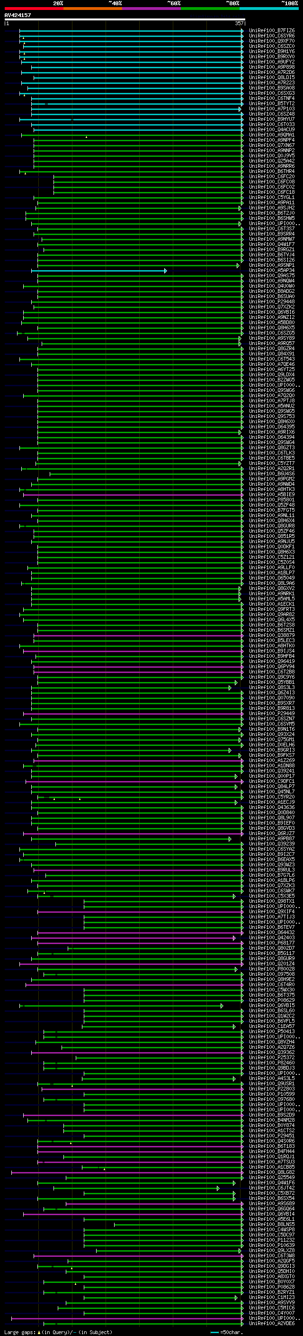The image size is (303, 1336).
Task: Open the UniRef100_Q0J9V5 entry
Action: (272, 155)
